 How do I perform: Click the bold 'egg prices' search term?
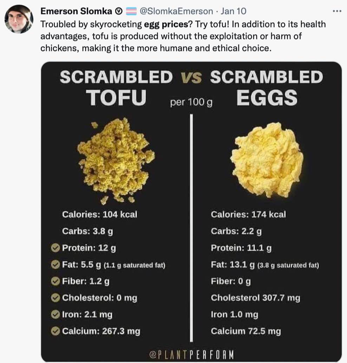coord(166,24)
